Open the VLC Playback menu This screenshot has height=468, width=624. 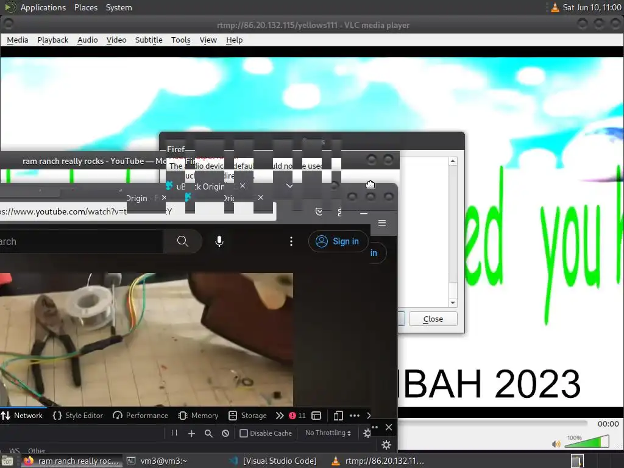click(53, 40)
